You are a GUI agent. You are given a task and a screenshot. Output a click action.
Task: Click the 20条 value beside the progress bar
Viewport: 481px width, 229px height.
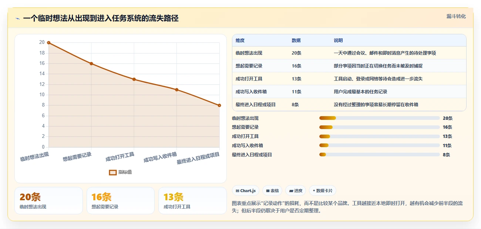[x=448, y=118]
